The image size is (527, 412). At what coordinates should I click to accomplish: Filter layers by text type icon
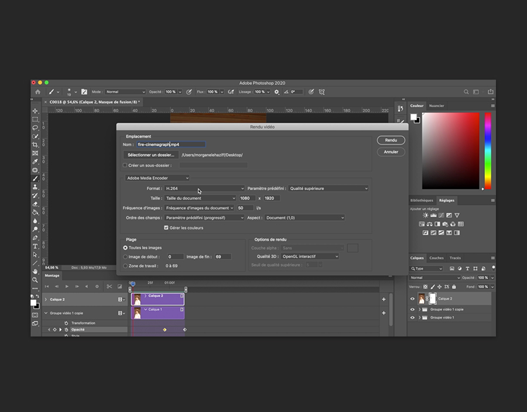[x=467, y=269]
